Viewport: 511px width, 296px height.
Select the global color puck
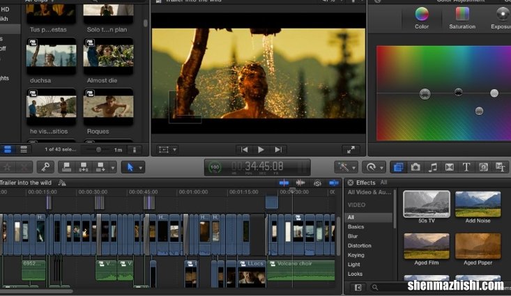coord(425,94)
